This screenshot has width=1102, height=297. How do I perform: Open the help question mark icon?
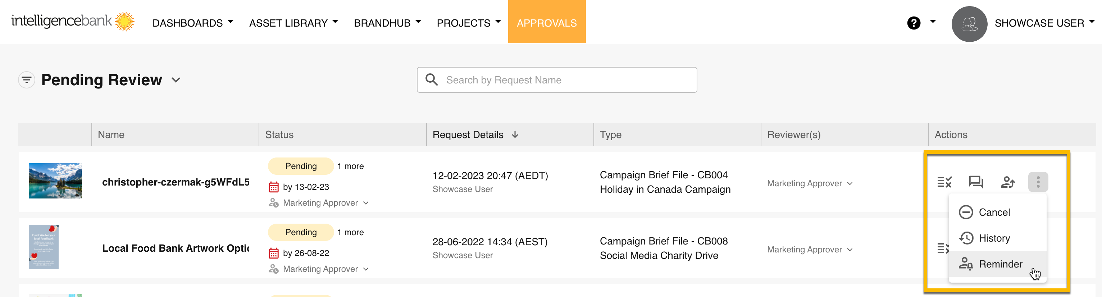(x=913, y=23)
